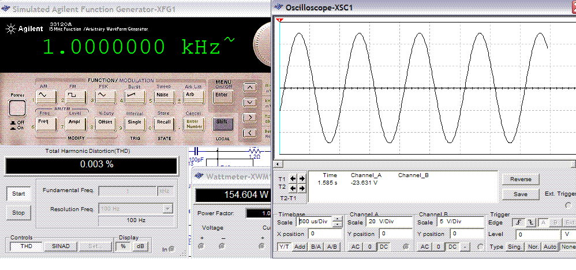Click the Recall state button

(163, 123)
